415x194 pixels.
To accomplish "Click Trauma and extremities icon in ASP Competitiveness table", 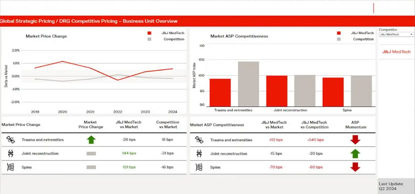I will (199, 140).
